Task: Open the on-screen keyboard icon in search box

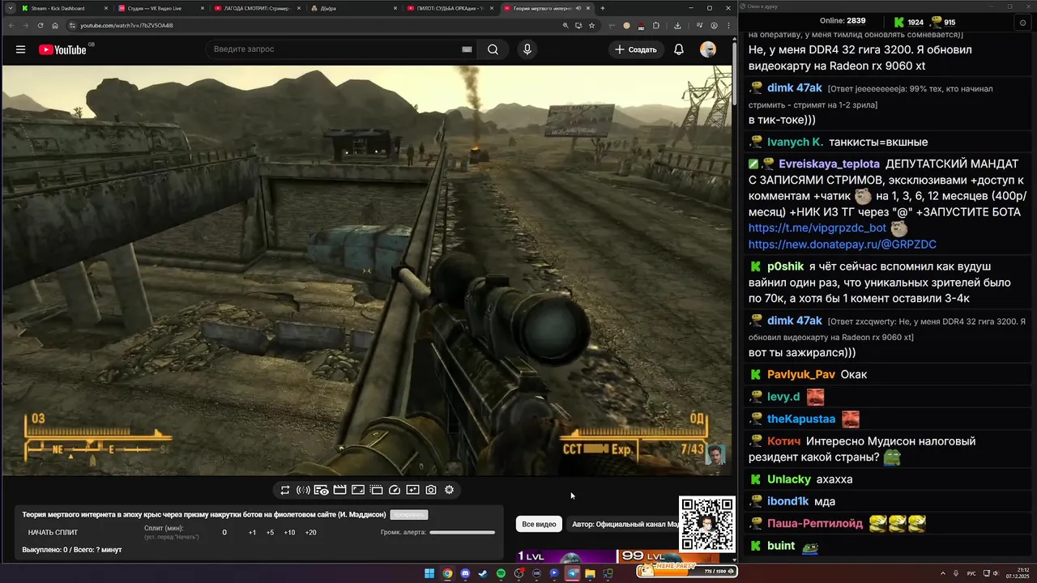Action: [467, 49]
